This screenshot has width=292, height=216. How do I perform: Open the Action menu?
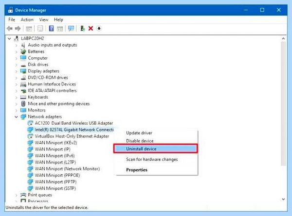point(27,19)
